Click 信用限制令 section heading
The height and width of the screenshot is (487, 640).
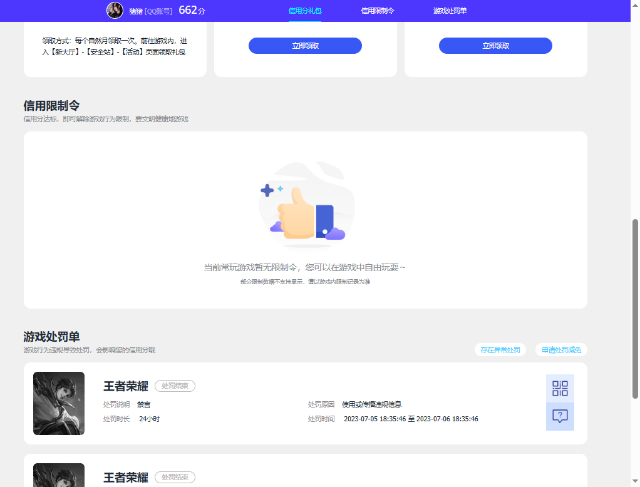(x=51, y=106)
